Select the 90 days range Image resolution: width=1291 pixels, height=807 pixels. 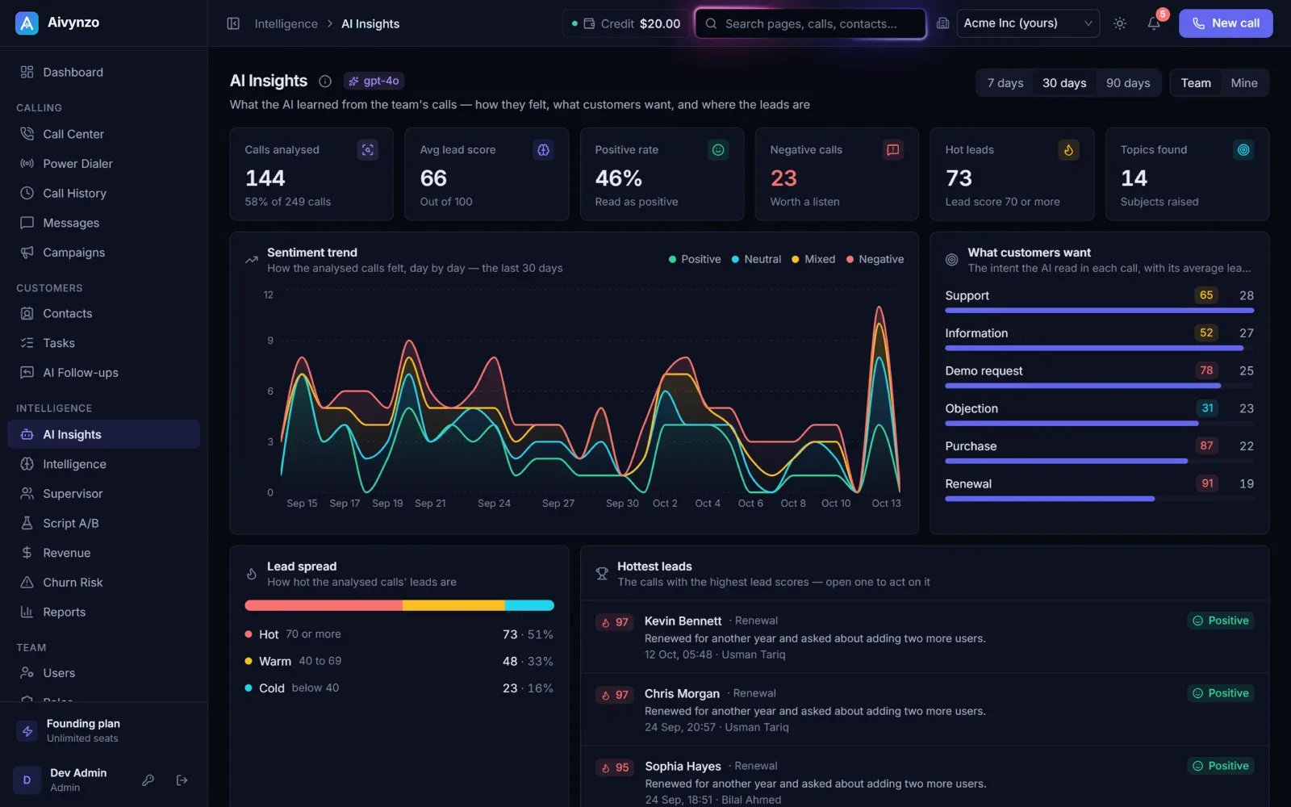1128,83
